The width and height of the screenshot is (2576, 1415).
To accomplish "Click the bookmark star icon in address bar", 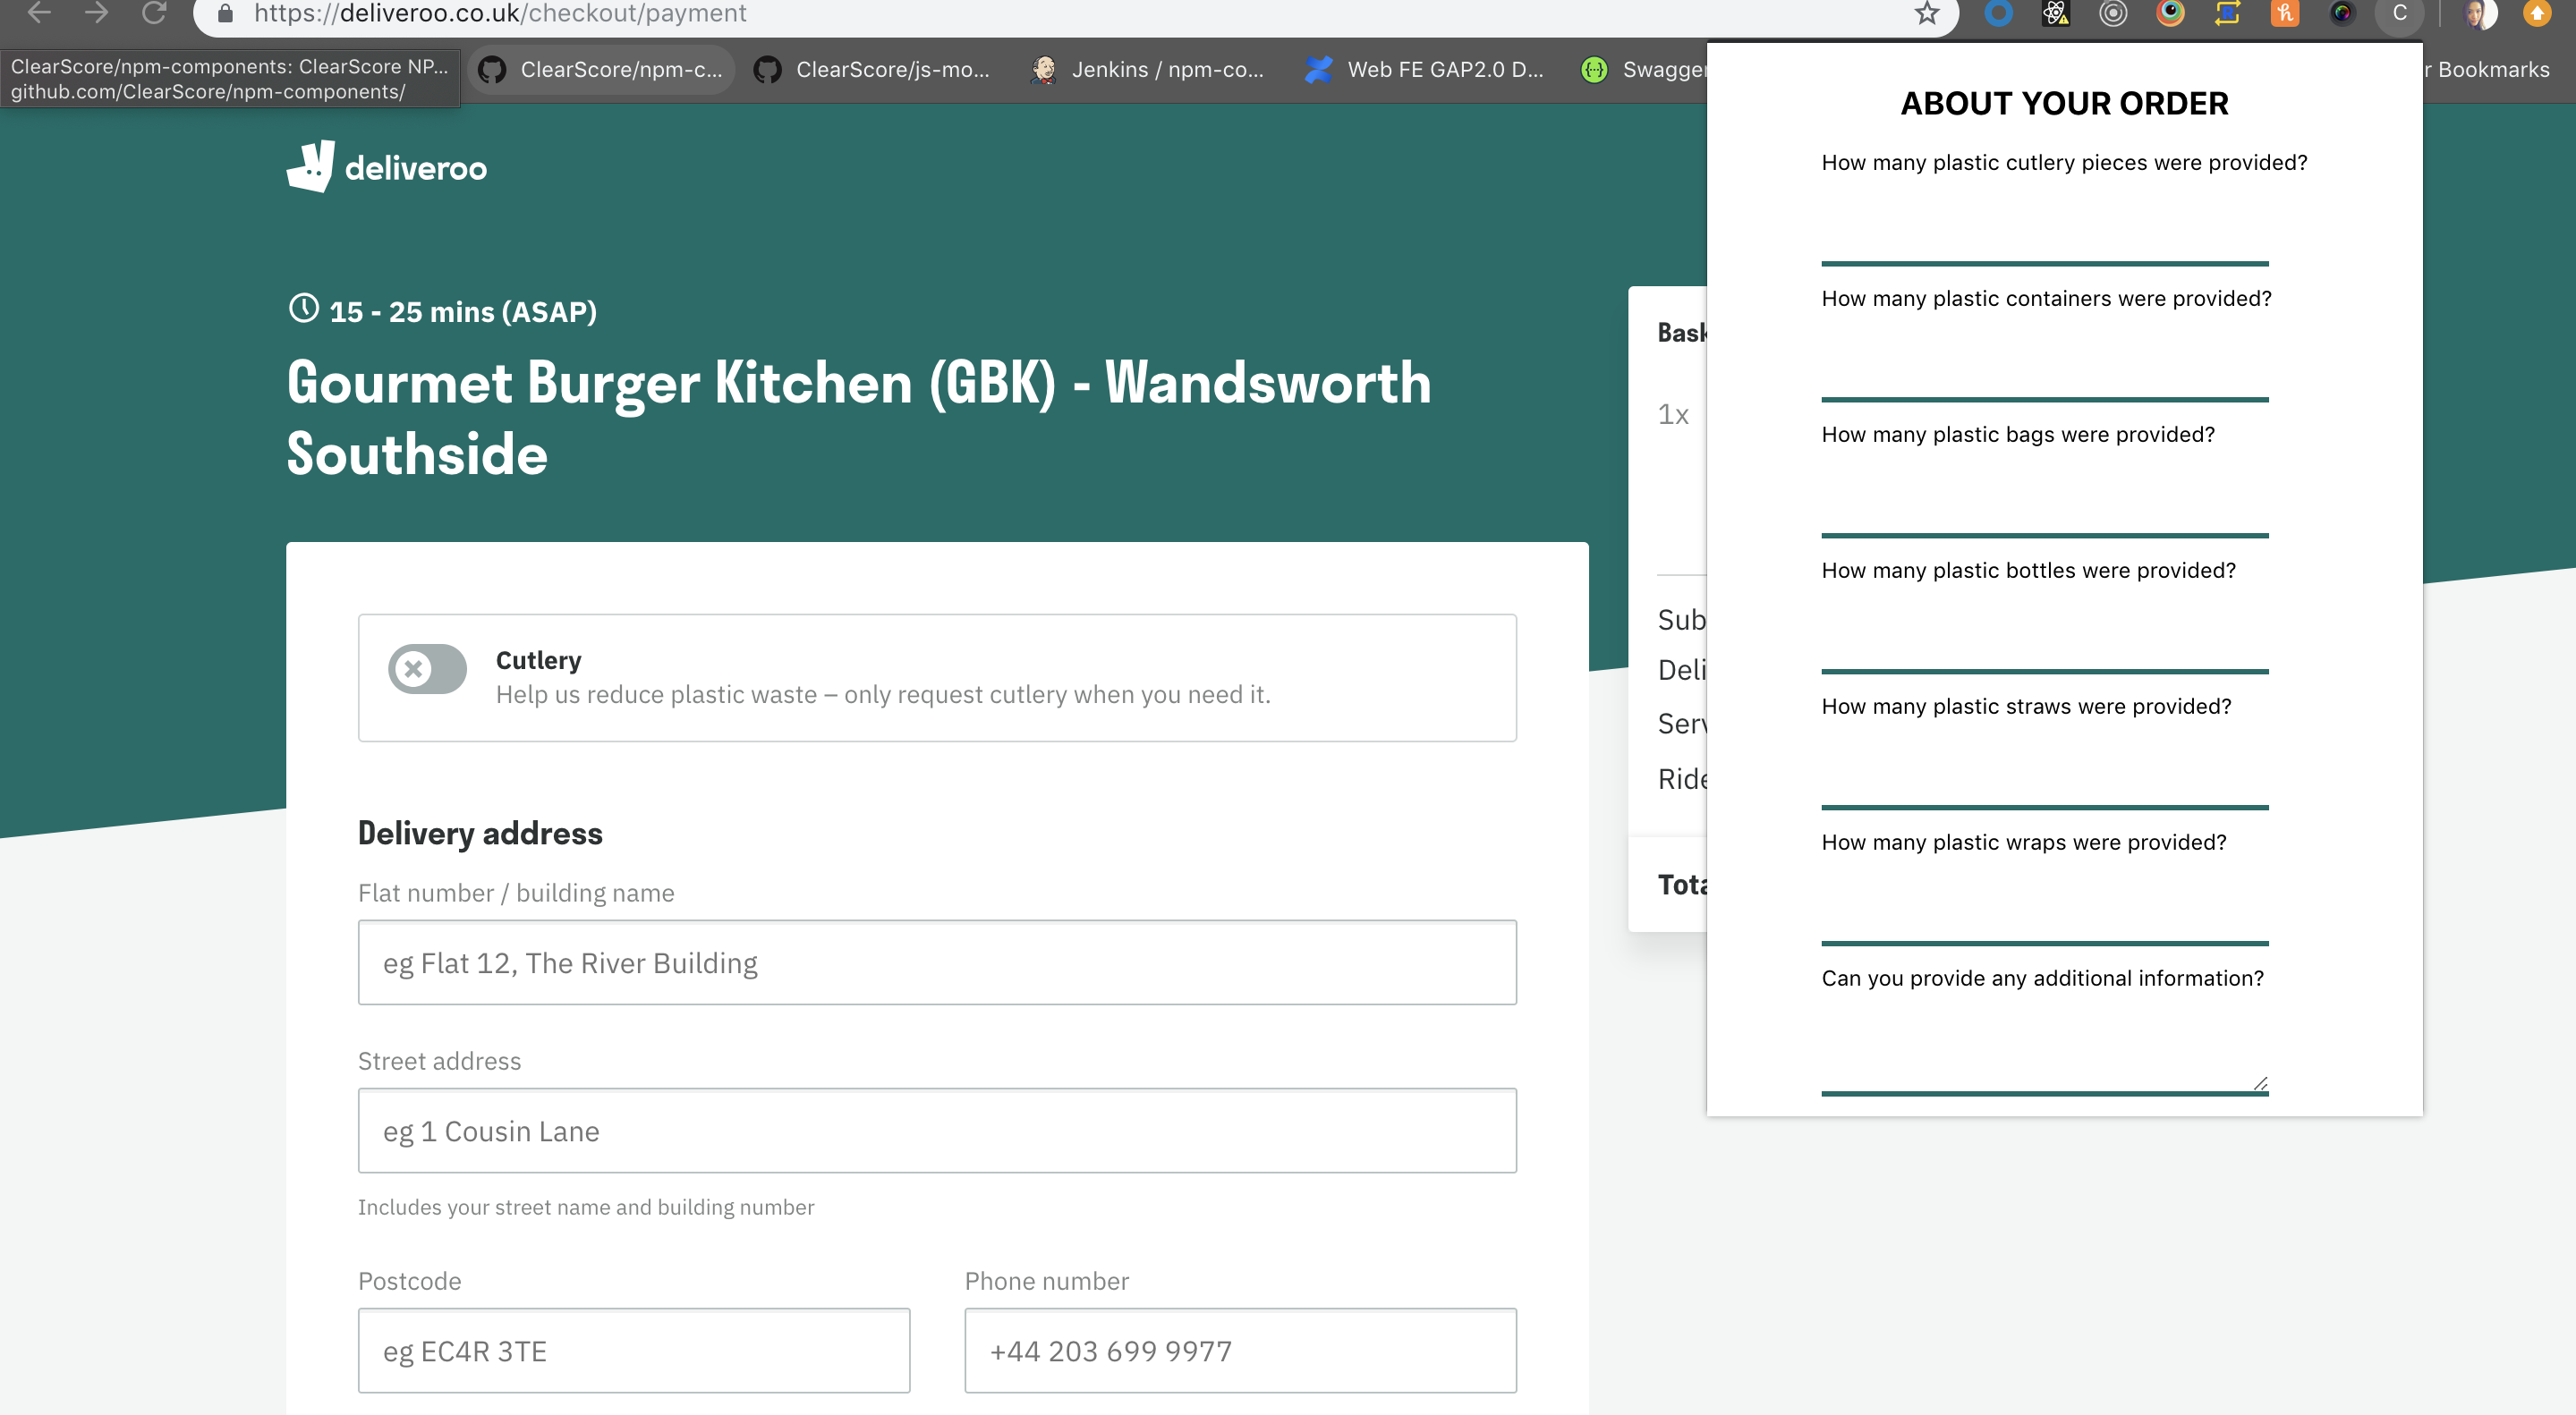I will click(1926, 14).
